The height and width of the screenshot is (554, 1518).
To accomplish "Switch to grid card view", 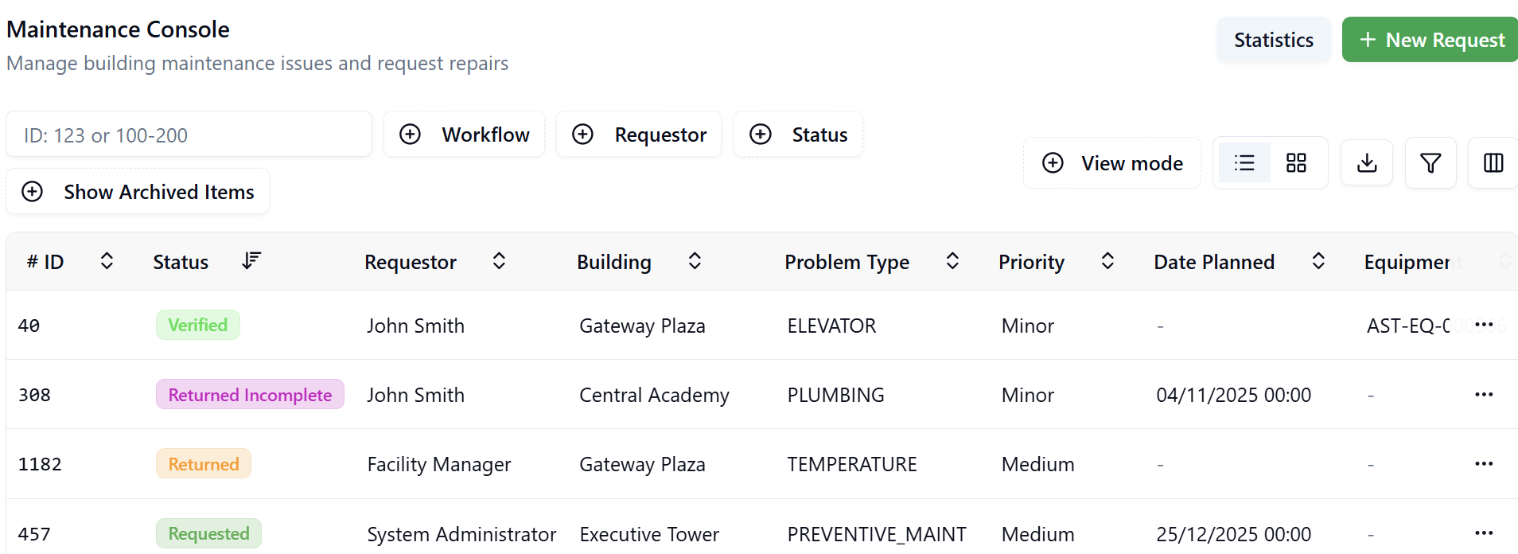I will pos(1296,163).
